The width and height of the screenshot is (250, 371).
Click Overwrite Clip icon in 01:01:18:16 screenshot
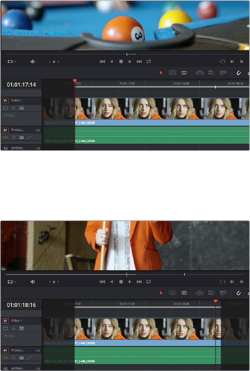pyautogui.click(x=211, y=293)
